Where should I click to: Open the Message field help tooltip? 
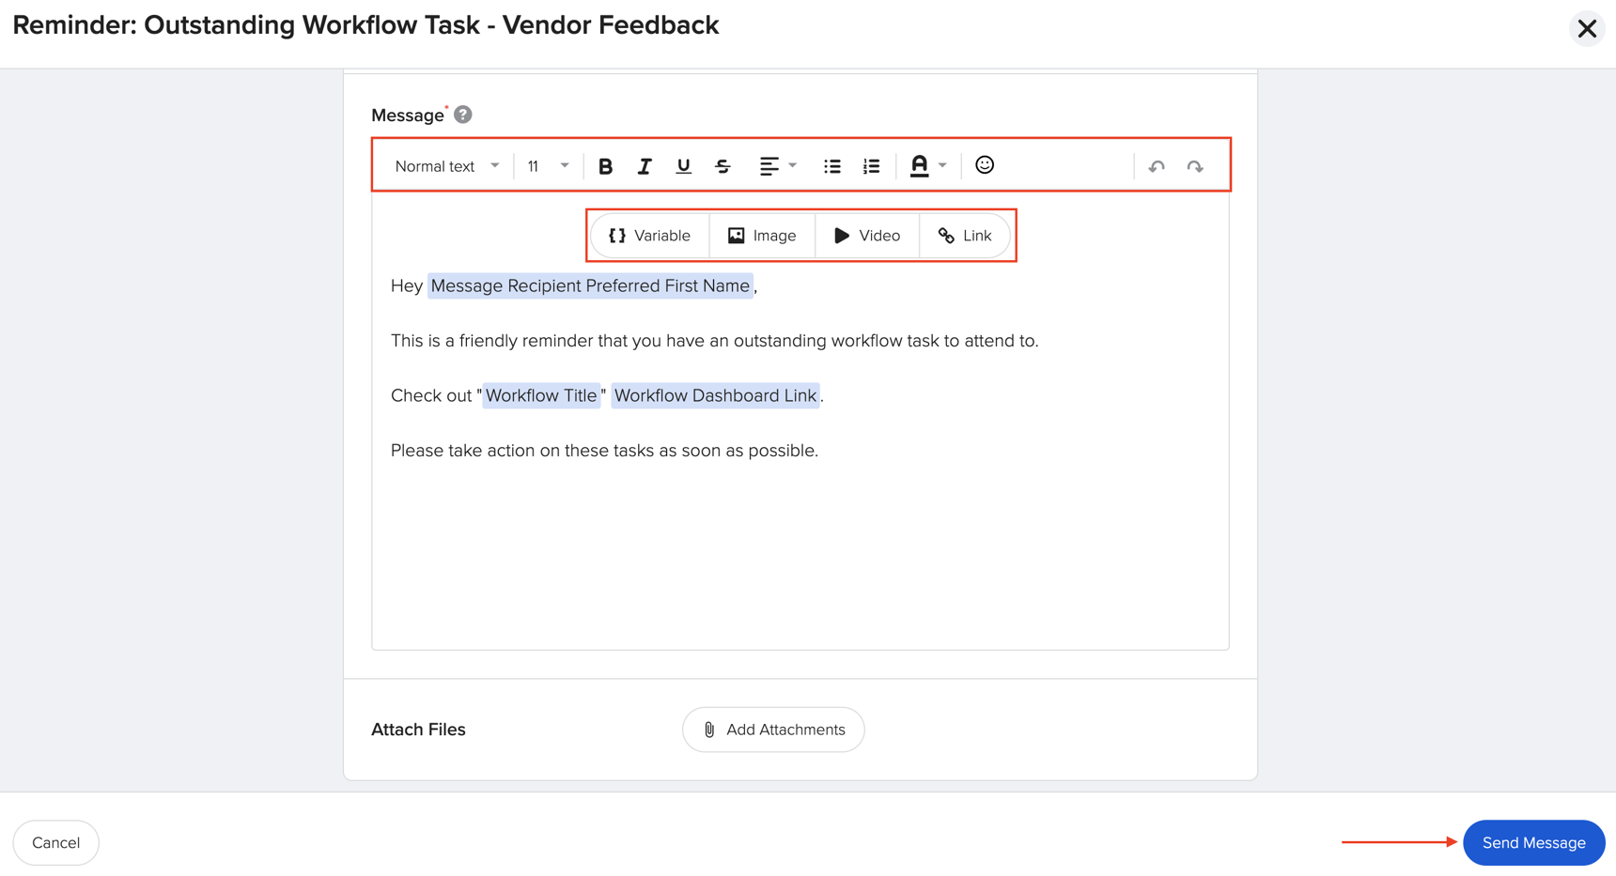(x=461, y=115)
